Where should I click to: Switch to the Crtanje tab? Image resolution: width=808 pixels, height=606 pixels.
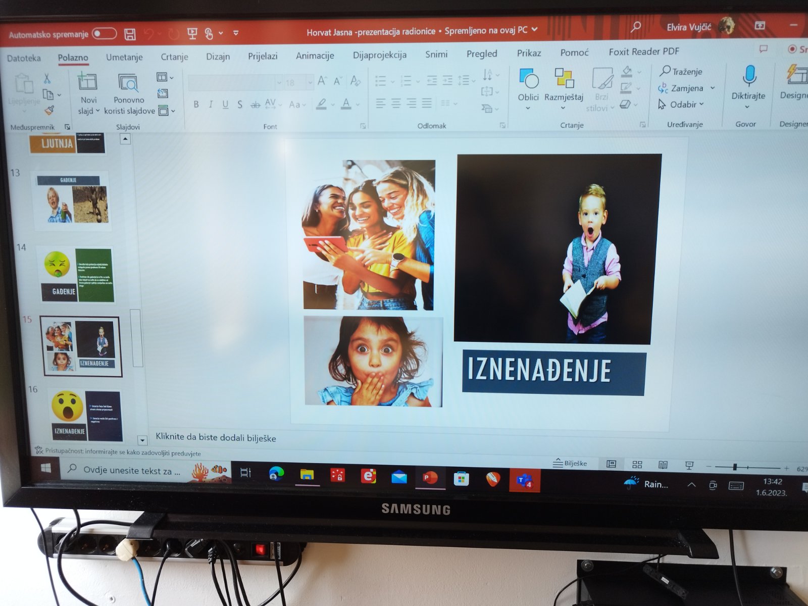click(x=174, y=57)
